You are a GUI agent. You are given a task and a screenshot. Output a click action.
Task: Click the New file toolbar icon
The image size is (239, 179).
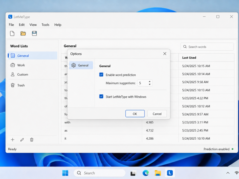(x=12, y=33)
